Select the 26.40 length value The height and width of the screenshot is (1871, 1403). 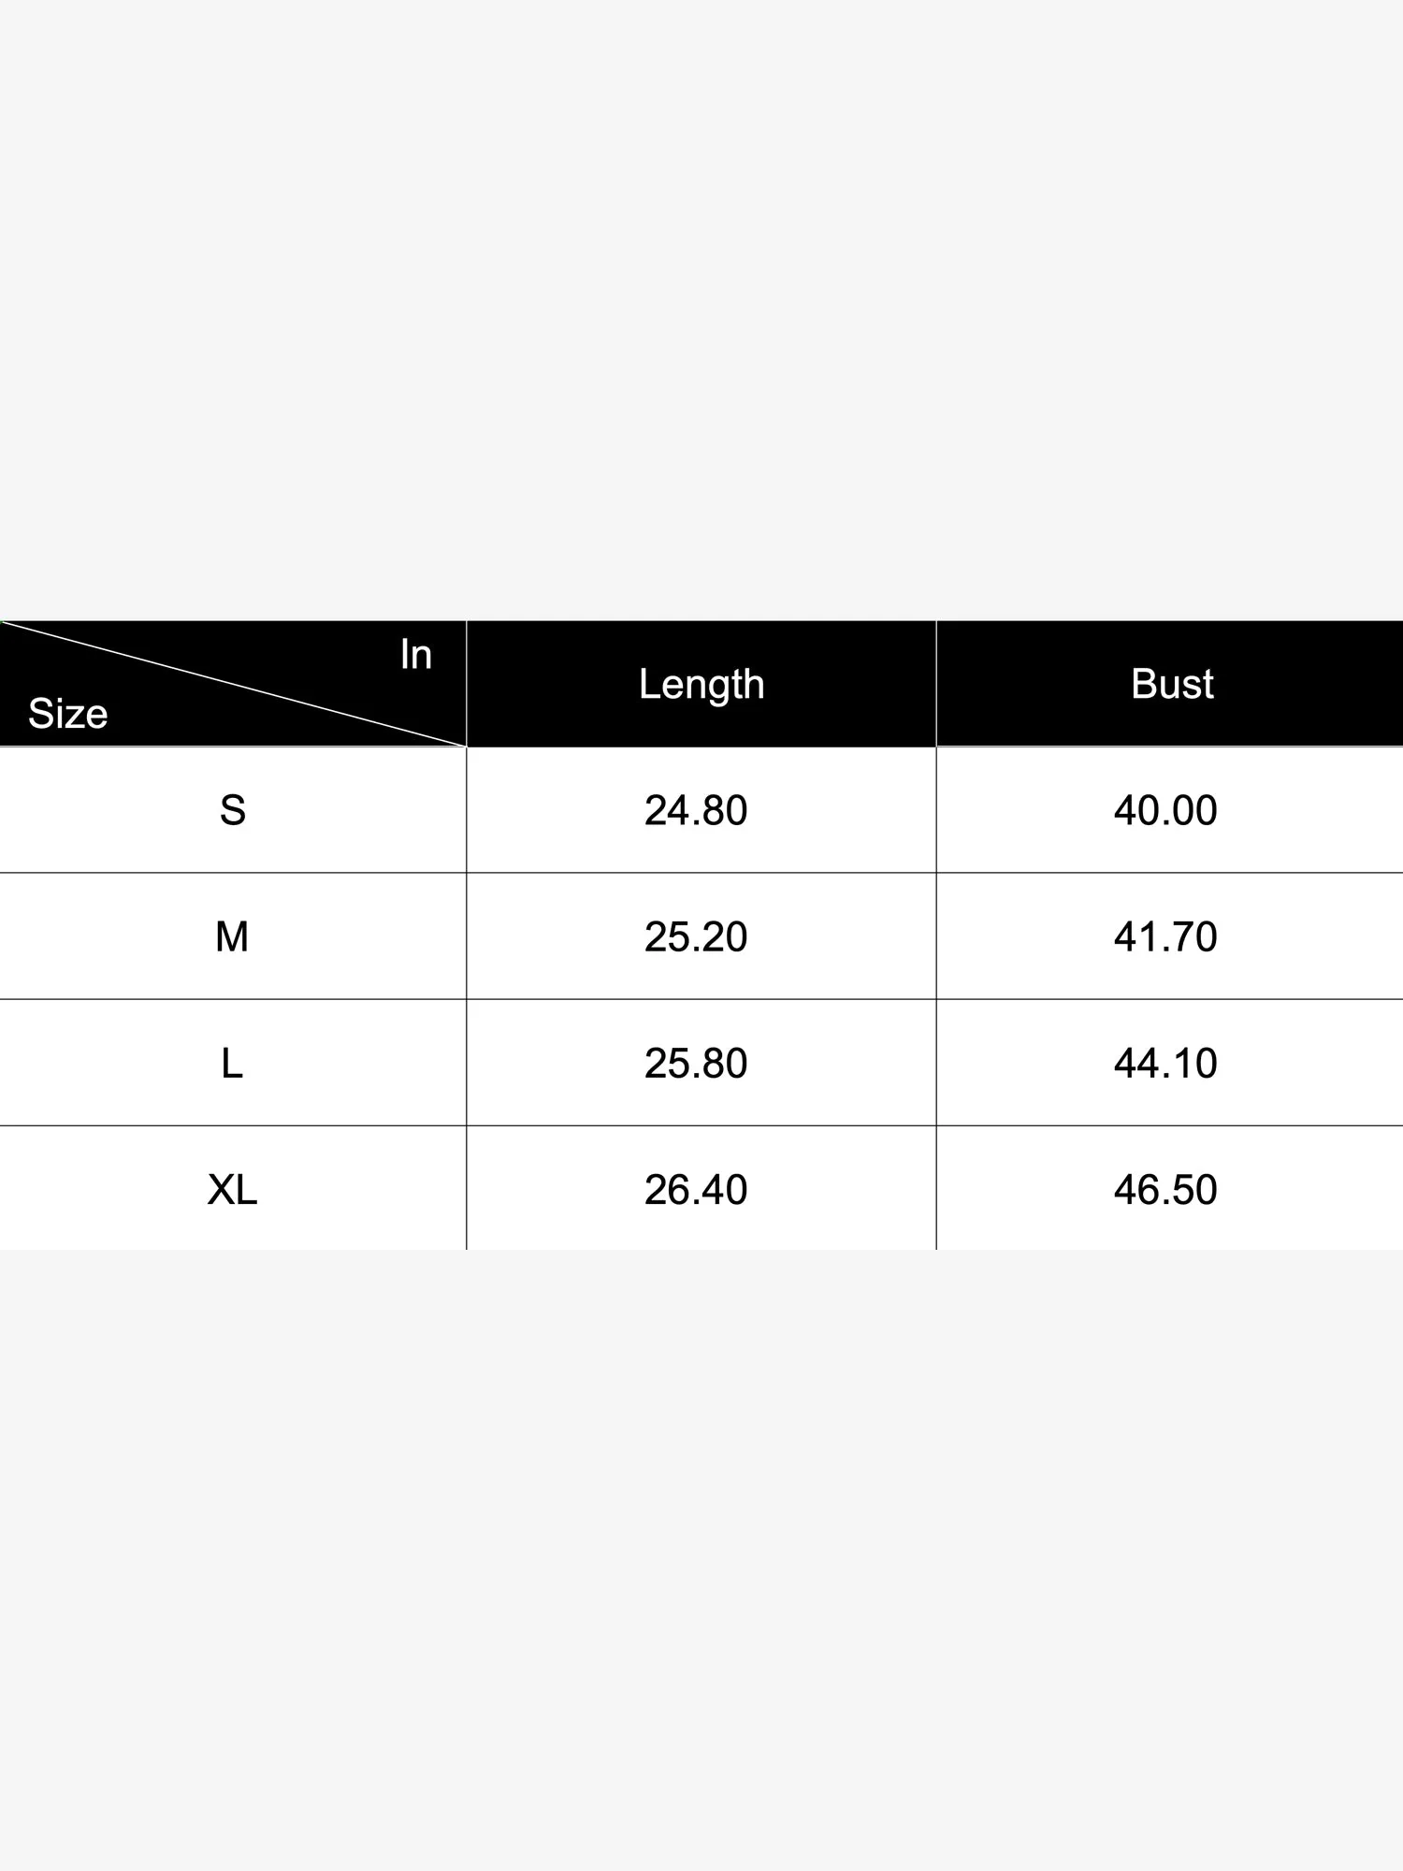coord(696,1189)
